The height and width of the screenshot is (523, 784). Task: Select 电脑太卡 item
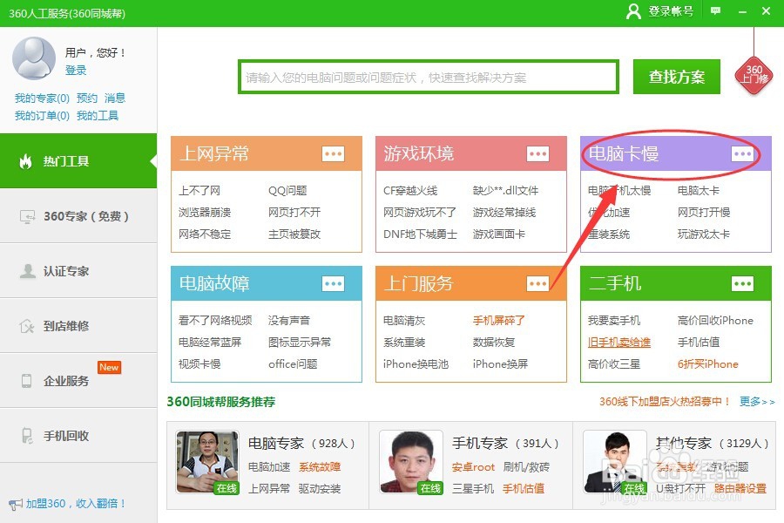coord(699,191)
